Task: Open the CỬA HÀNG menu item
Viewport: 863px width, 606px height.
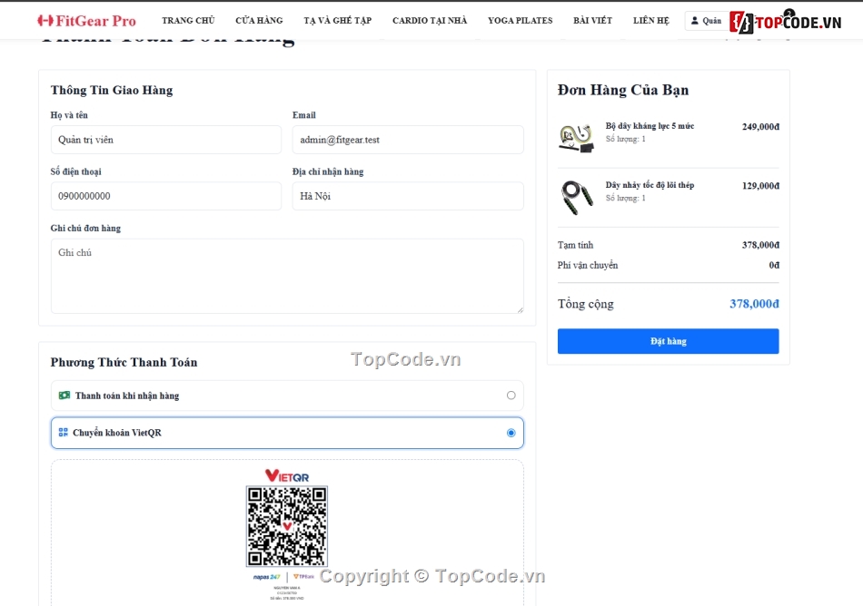Action: click(x=259, y=20)
